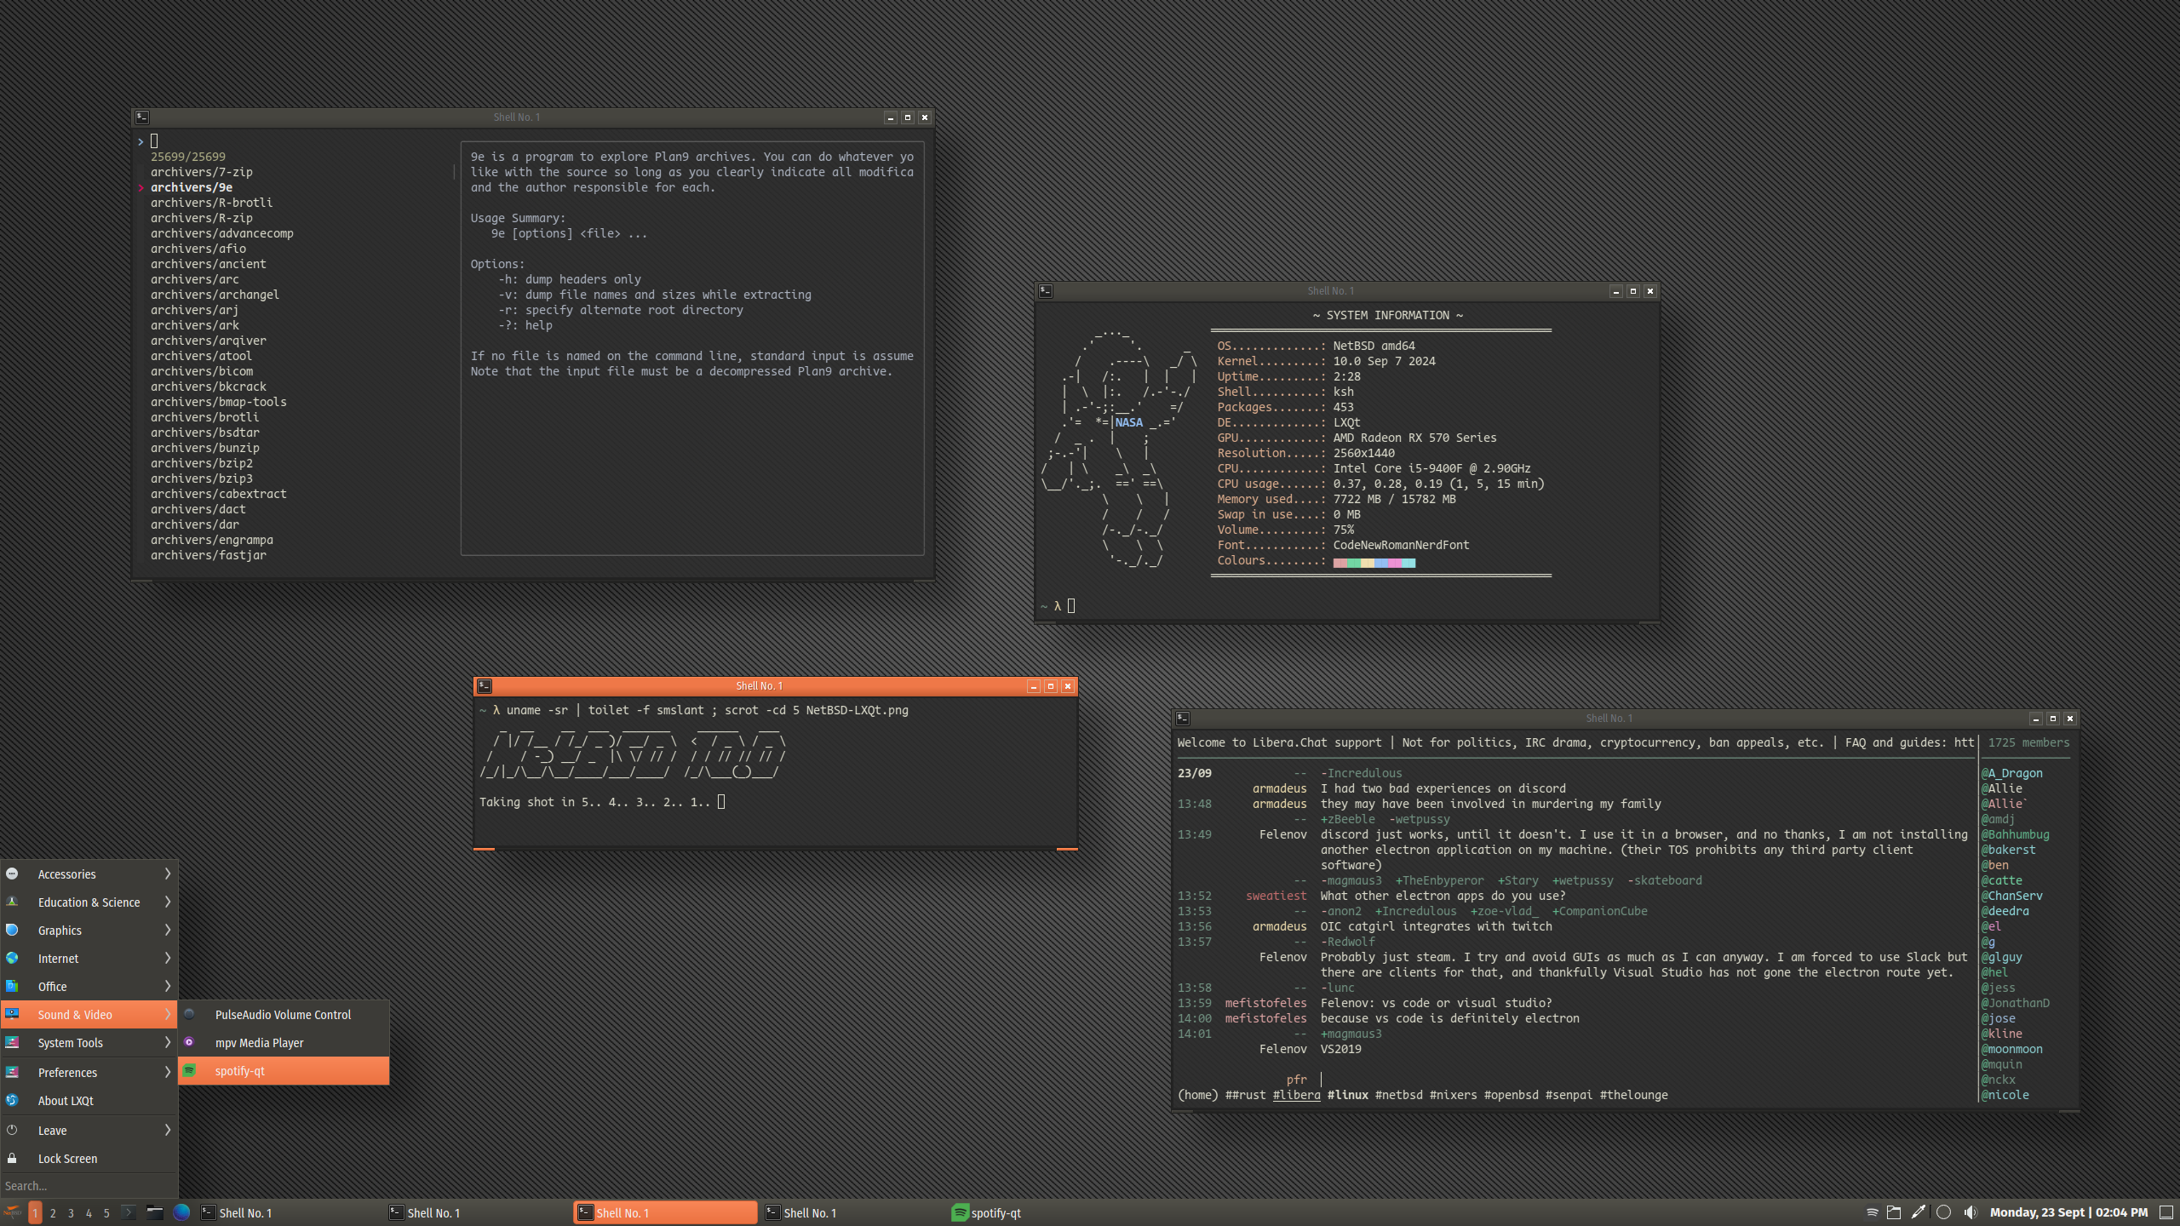Viewport: 2180px width, 1226px height.
Task: Open mpv Media Player menu entry
Action: [283, 1043]
